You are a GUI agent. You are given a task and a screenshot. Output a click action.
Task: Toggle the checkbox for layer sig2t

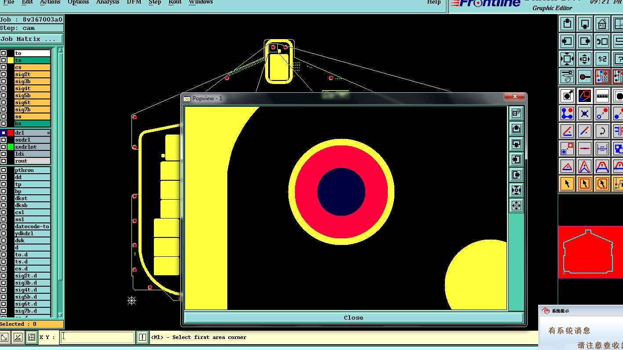[4, 74]
